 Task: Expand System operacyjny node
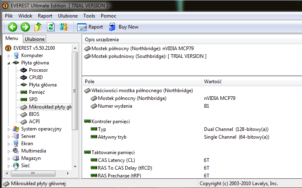[9, 129]
